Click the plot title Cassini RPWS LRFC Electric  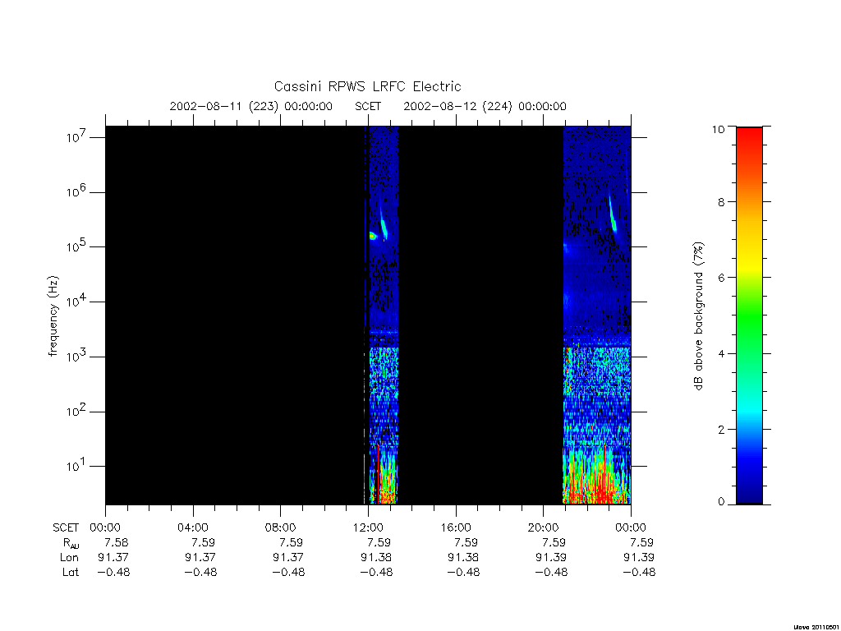coord(367,86)
